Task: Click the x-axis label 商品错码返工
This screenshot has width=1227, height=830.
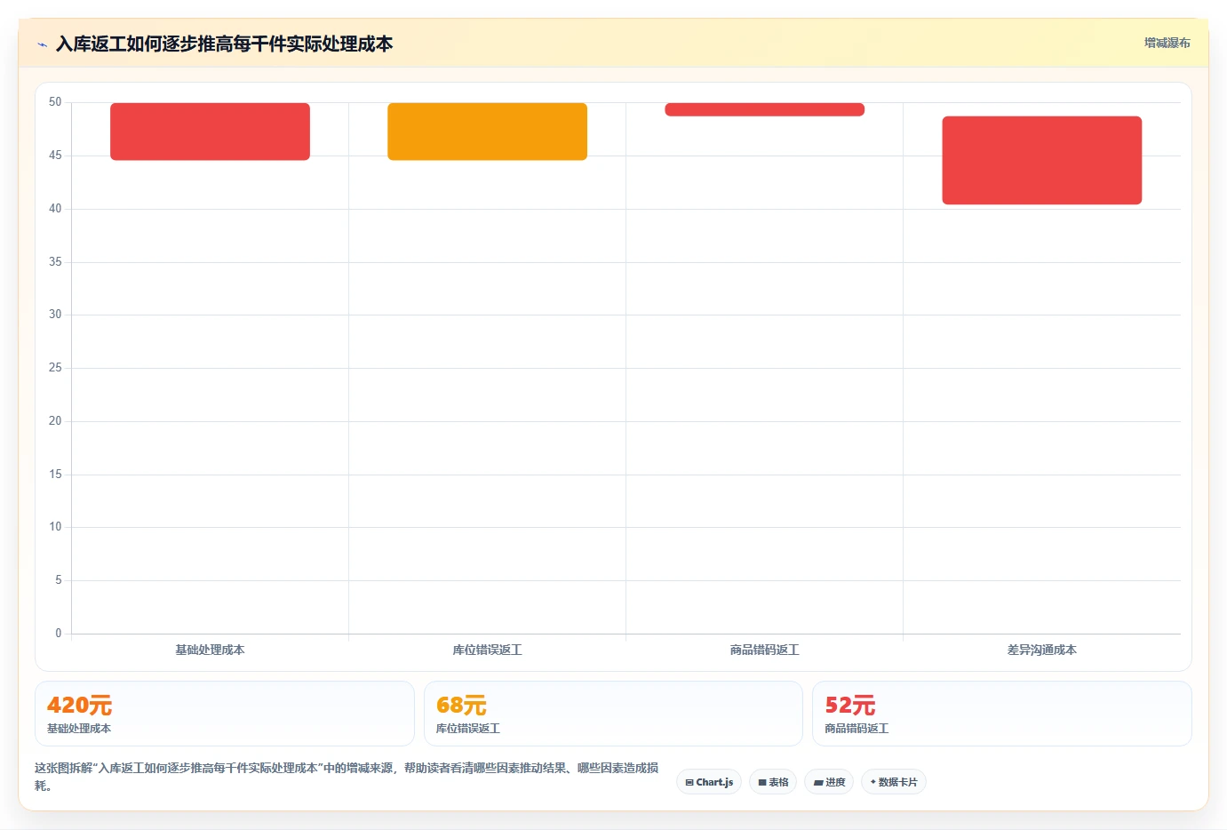Action: (x=764, y=650)
